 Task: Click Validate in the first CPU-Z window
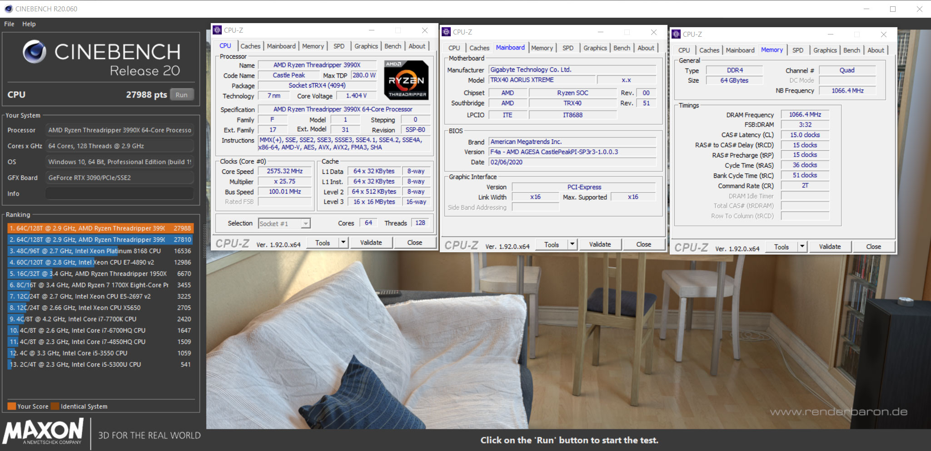point(371,242)
